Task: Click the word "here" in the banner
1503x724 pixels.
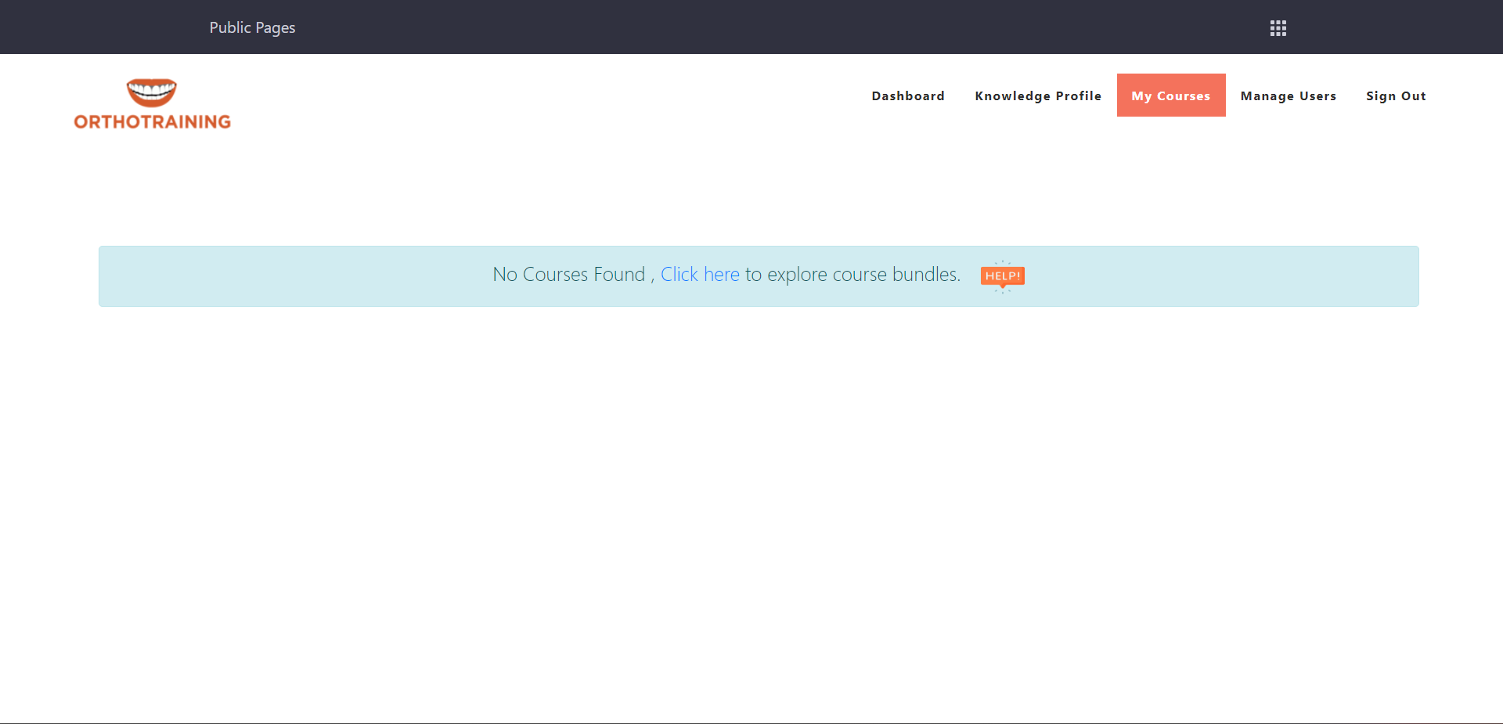Action: pyautogui.click(x=721, y=275)
